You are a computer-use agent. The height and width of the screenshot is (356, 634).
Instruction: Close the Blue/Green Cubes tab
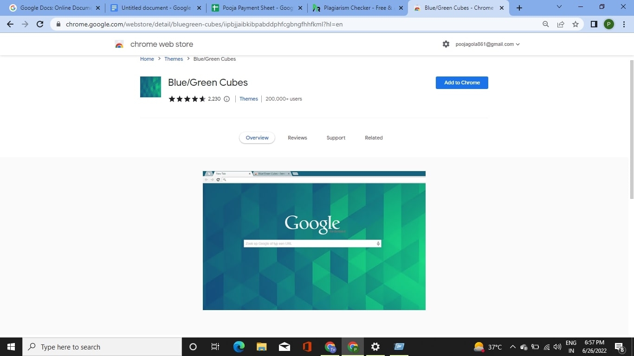pos(501,8)
